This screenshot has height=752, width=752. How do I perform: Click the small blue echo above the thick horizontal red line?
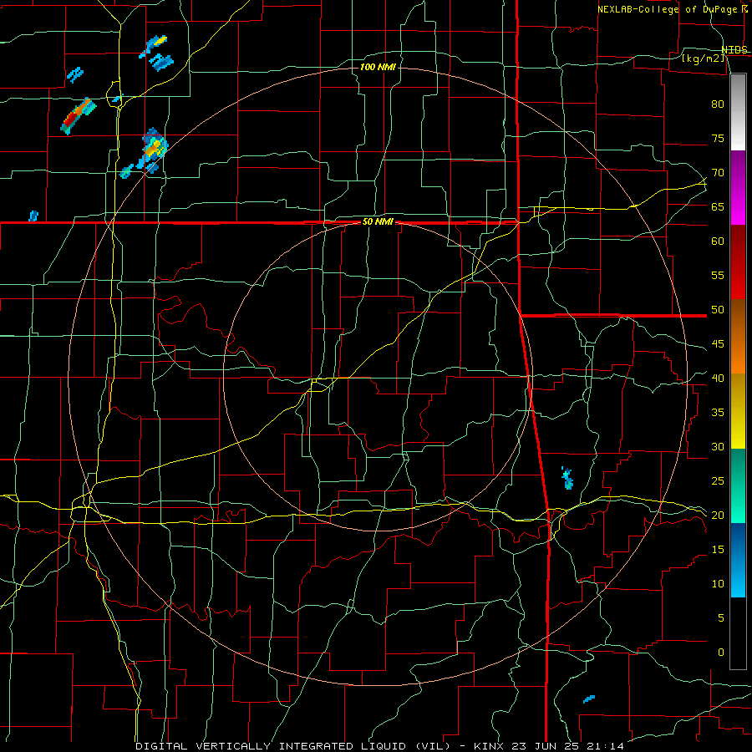(33, 216)
